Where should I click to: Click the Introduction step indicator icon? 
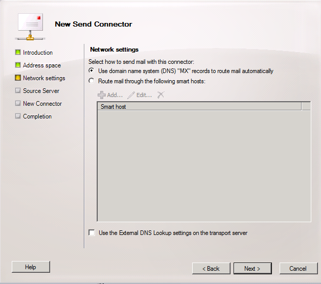coord(18,52)
